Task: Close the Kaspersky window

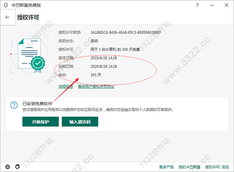Action: pyautogui.click(x=226, y=5)
